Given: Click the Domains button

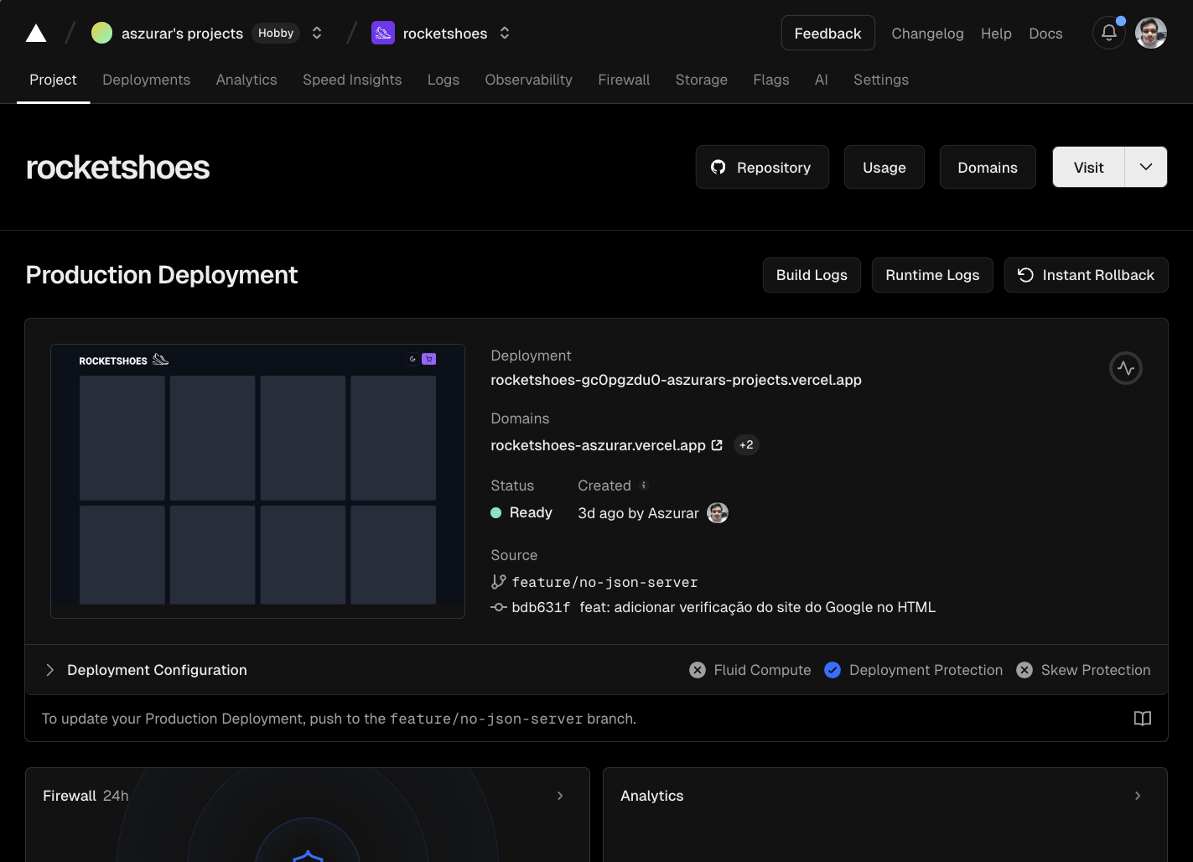Looking at the screenshot, I should [988, 167].
